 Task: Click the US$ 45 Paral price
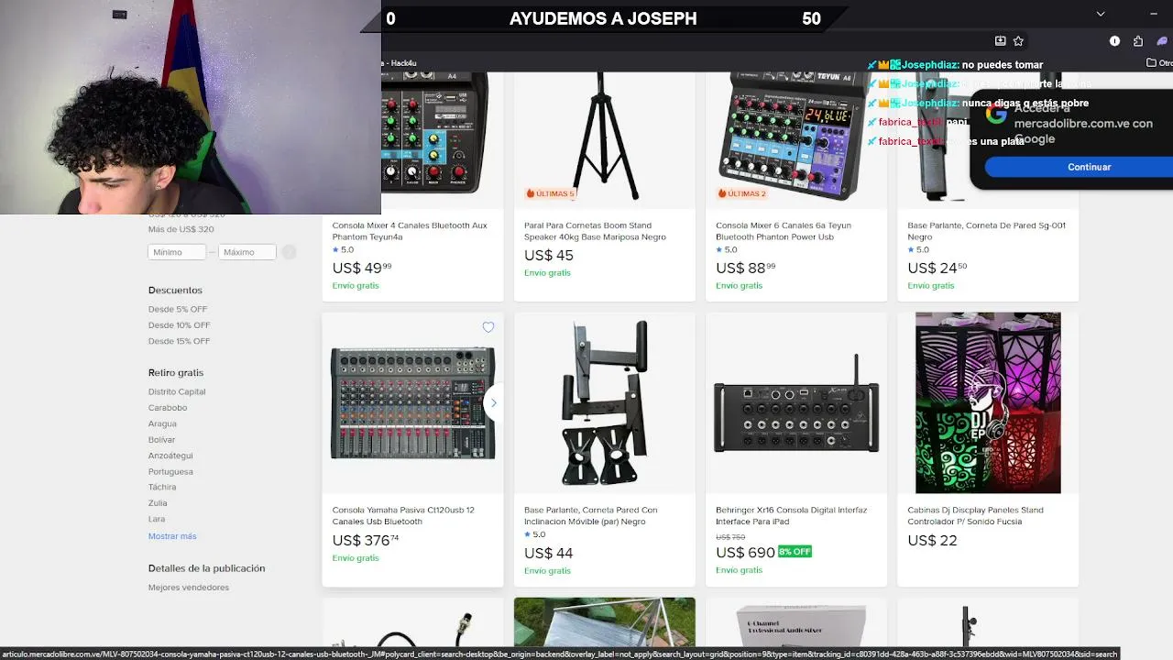pyautogui.click(x=549, y=255)
